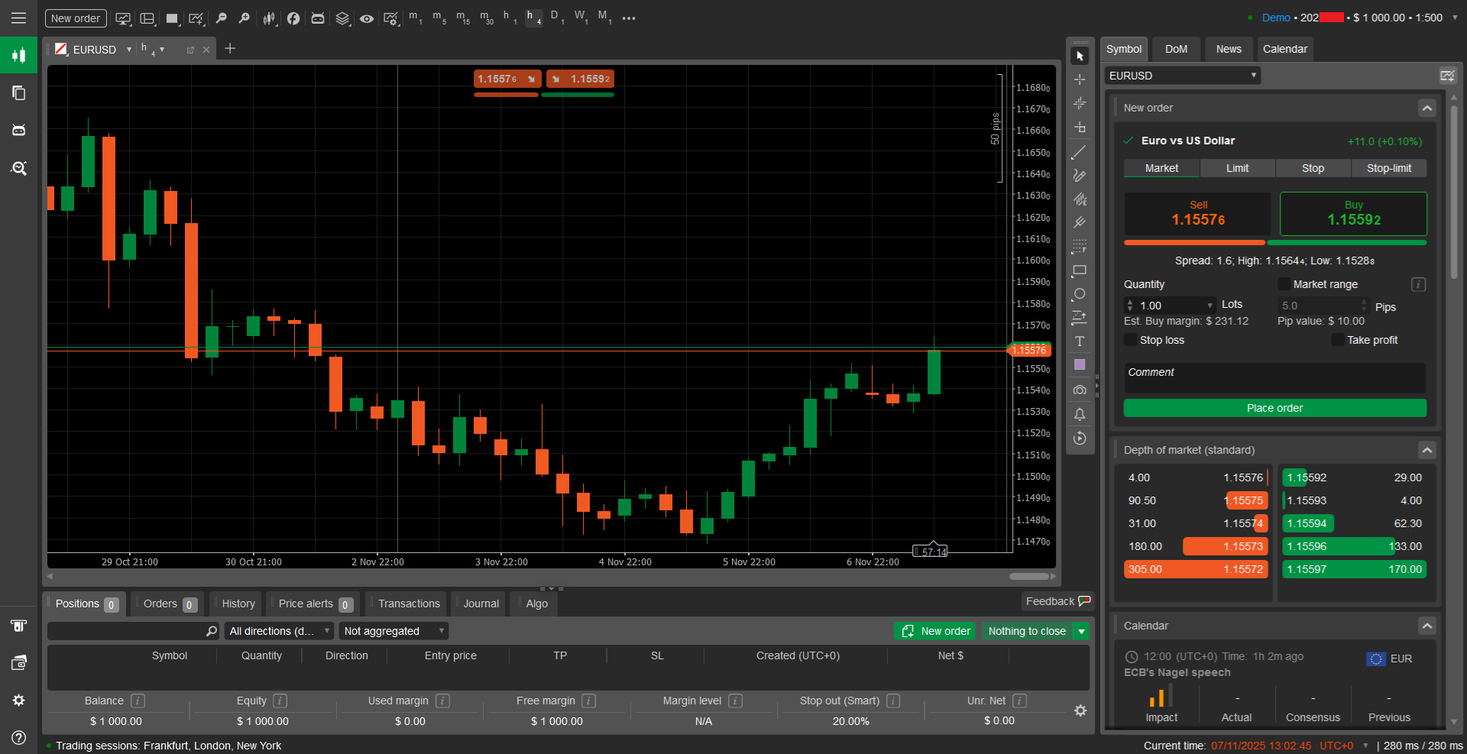The image size is (1467, 754).
Task: Open the EURUSD combo box in Symbol panel
Action: (1182, 76)
